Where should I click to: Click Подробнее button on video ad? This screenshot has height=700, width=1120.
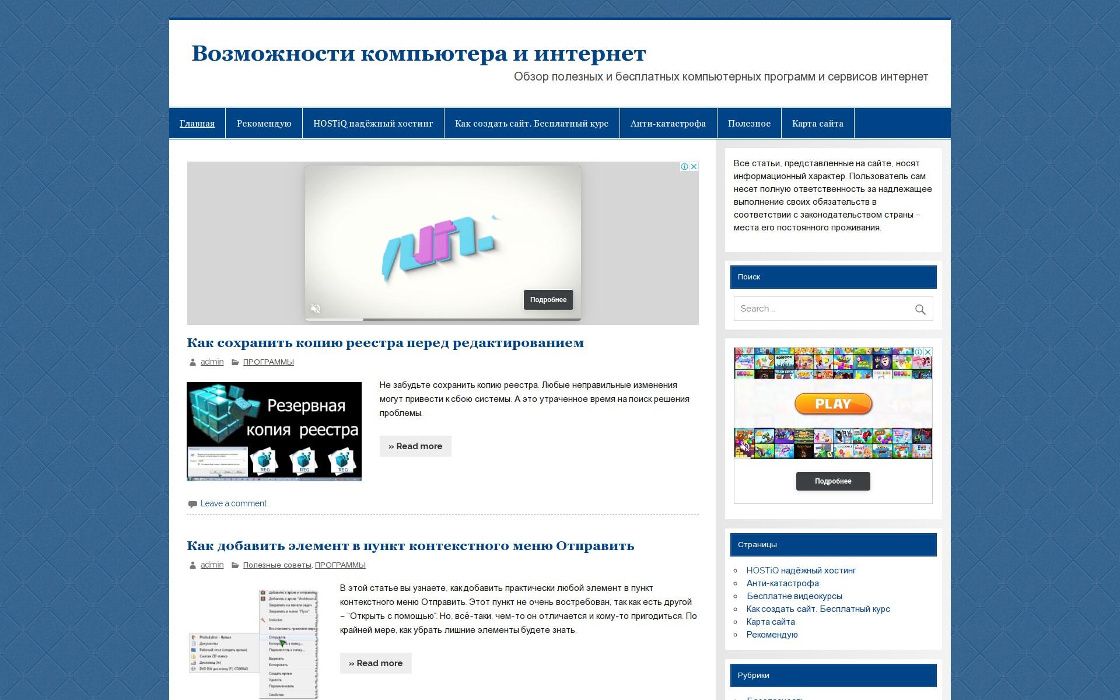pos(548,300)
